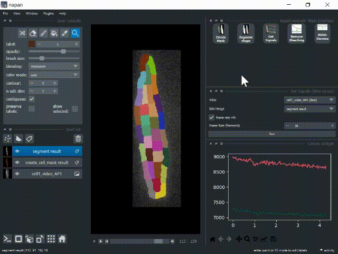Click the new labels layer icon
Screen dimensions: 338x254
[30, 139]
